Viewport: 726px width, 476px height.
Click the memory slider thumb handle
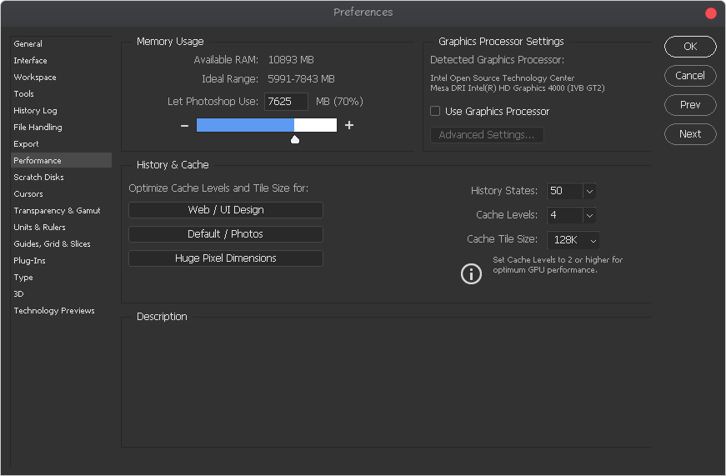click(x=295, y=139)
